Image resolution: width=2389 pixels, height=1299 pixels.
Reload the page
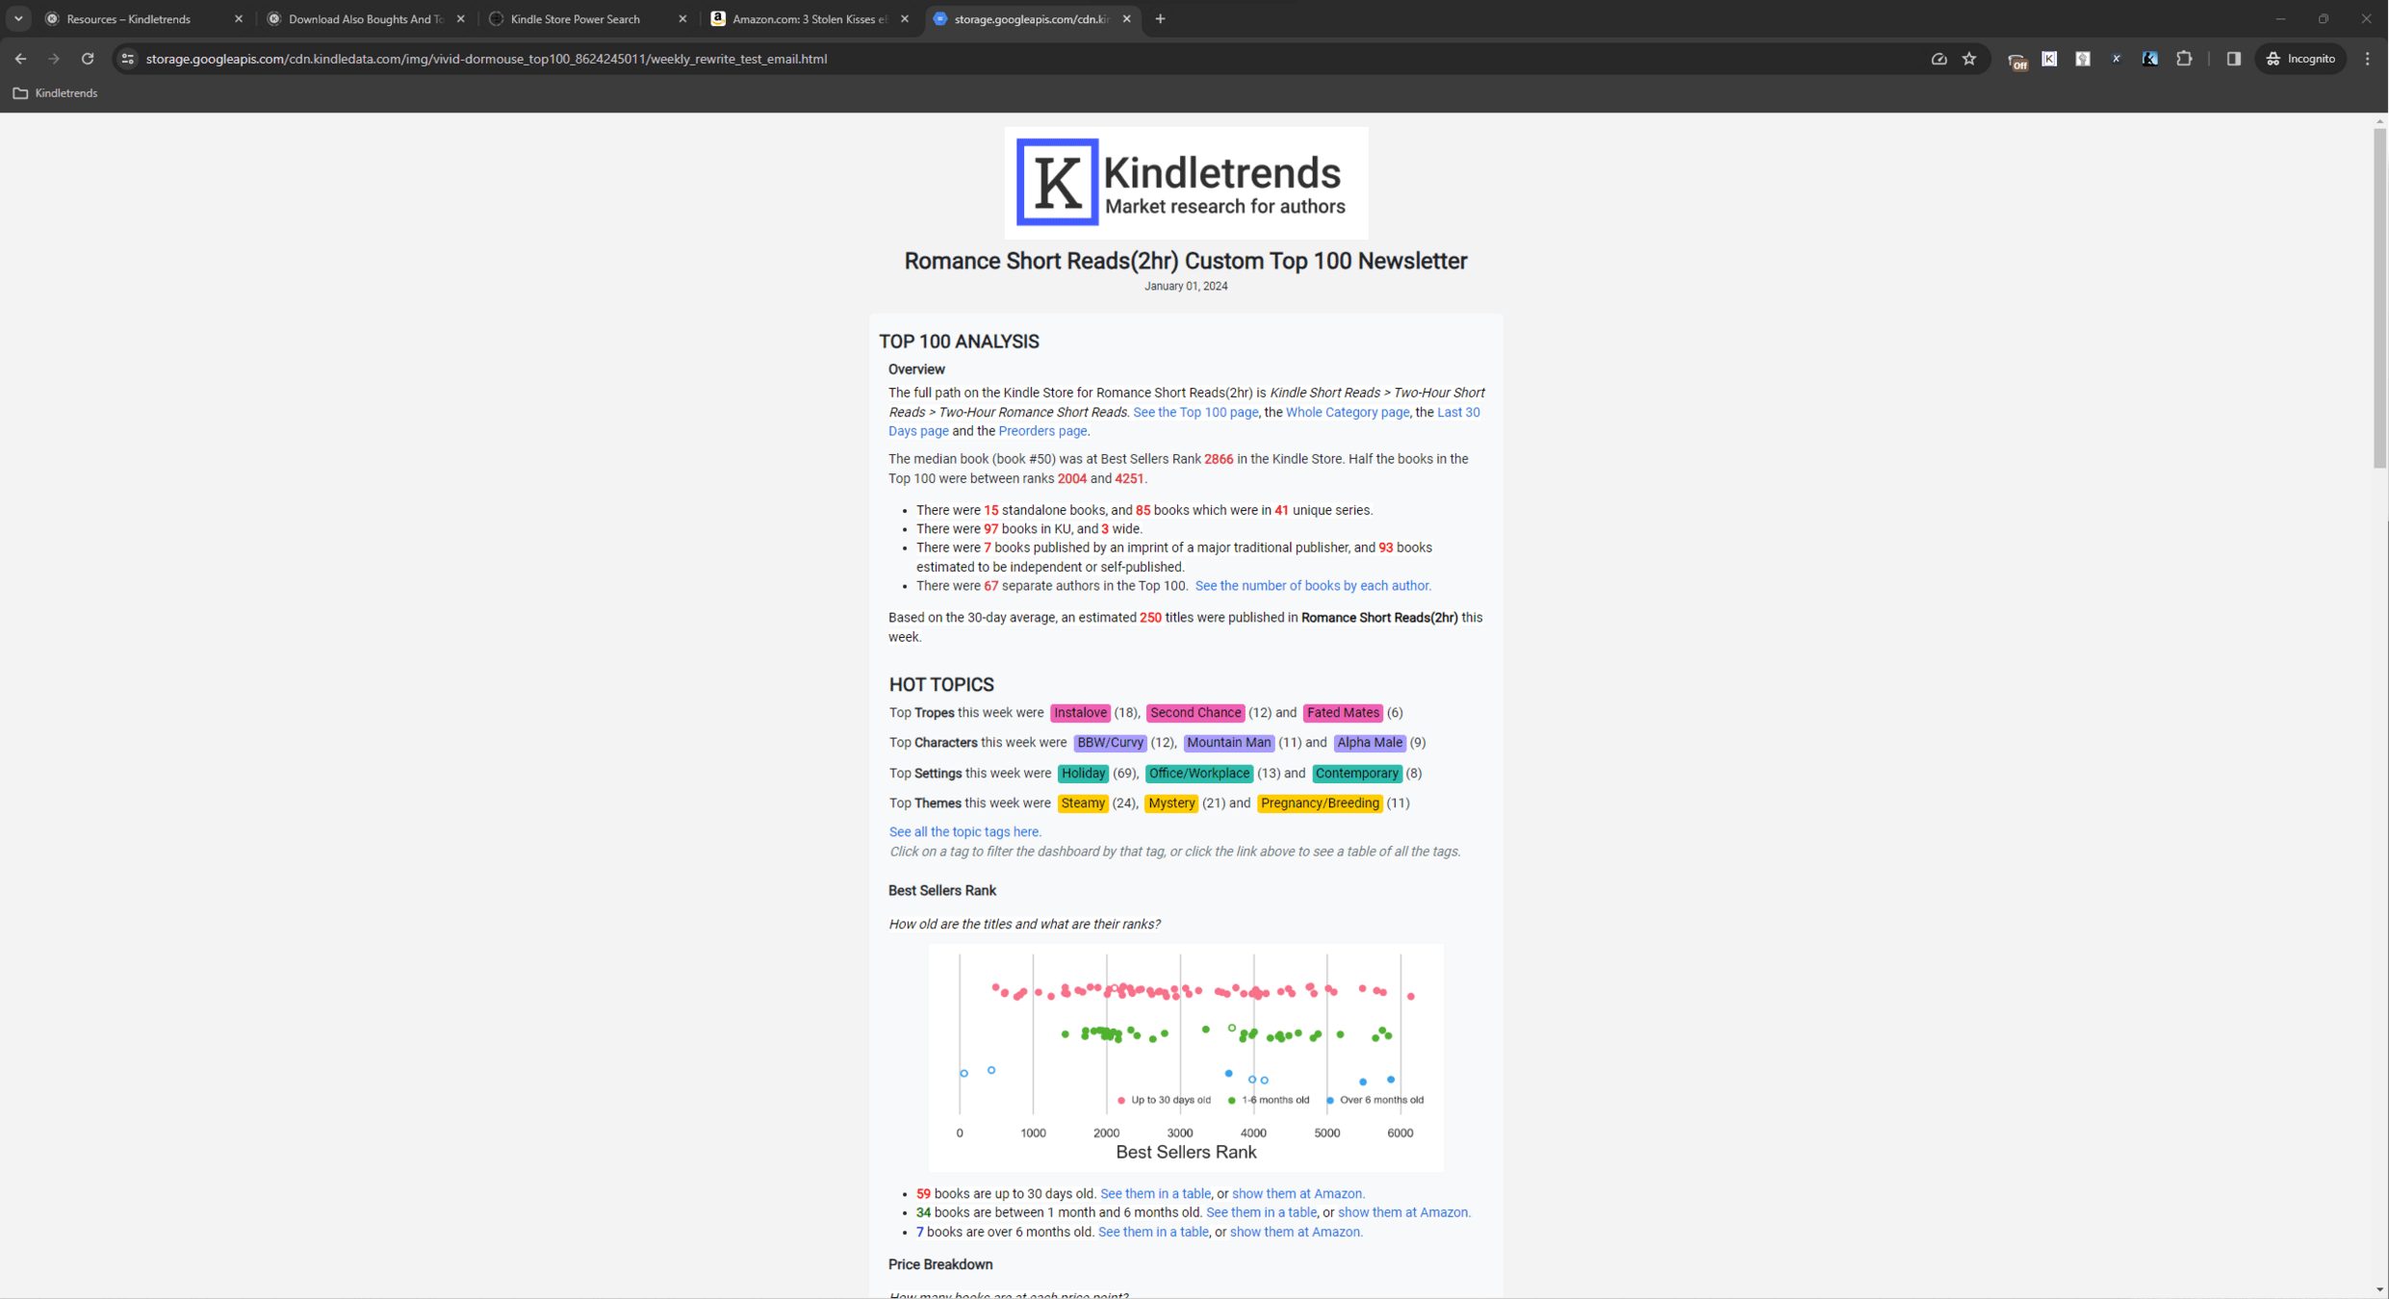click(88, 59)
